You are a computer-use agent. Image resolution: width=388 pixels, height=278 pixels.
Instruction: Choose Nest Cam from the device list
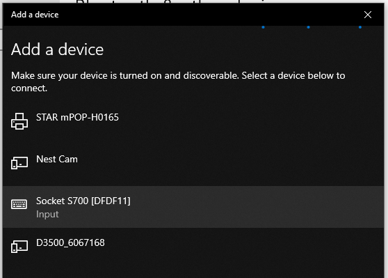coord(57,160)
